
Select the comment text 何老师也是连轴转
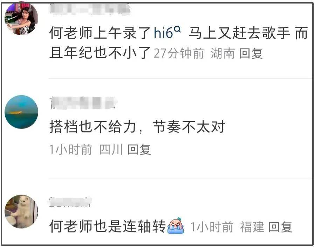[x=108, y=226]
